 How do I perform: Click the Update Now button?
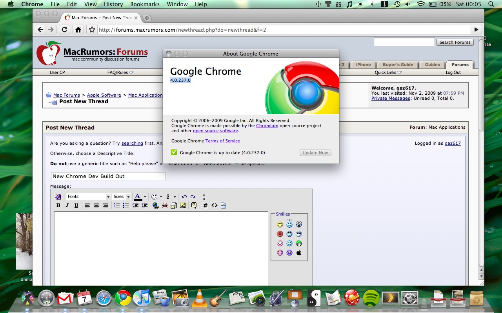click(x=315, y=153)
